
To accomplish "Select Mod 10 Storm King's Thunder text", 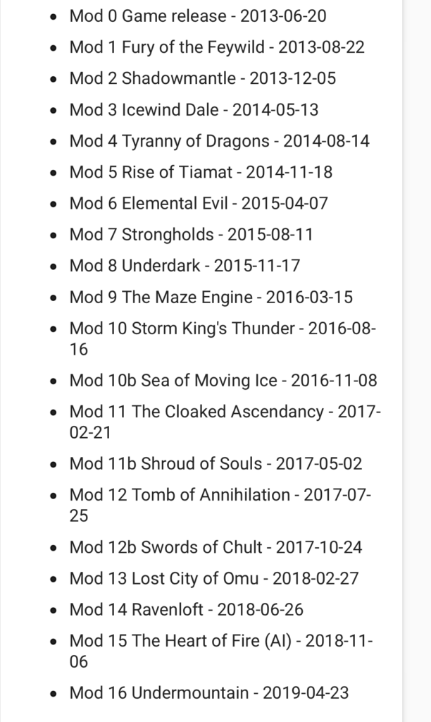I will [x=223, y=329].
